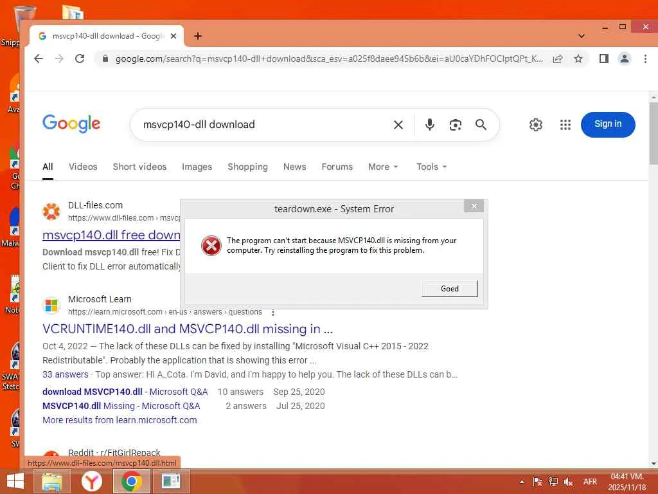Share this page using the address bar icon
This screenshot has height=494, width=658.
pyautogui.click(x=558, y=59)
